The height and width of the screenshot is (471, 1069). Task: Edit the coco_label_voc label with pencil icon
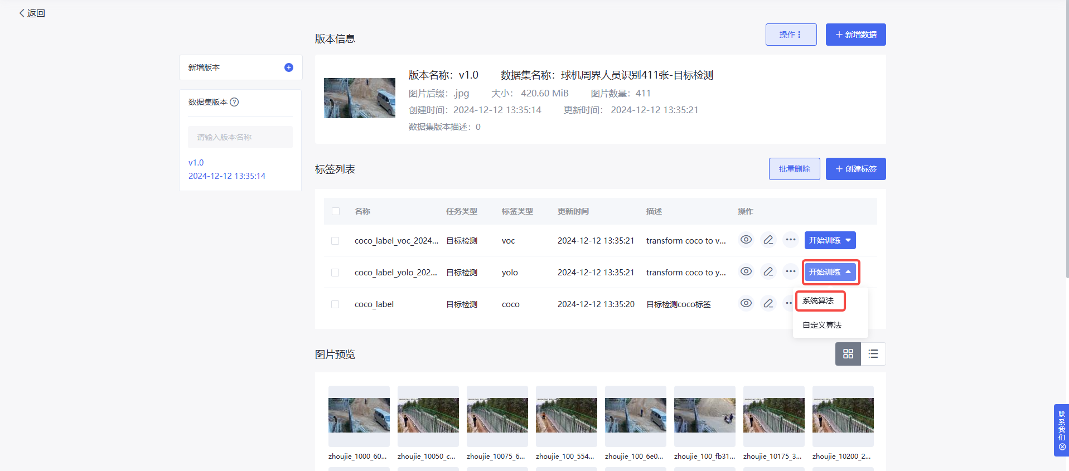[x=768, y=240]
